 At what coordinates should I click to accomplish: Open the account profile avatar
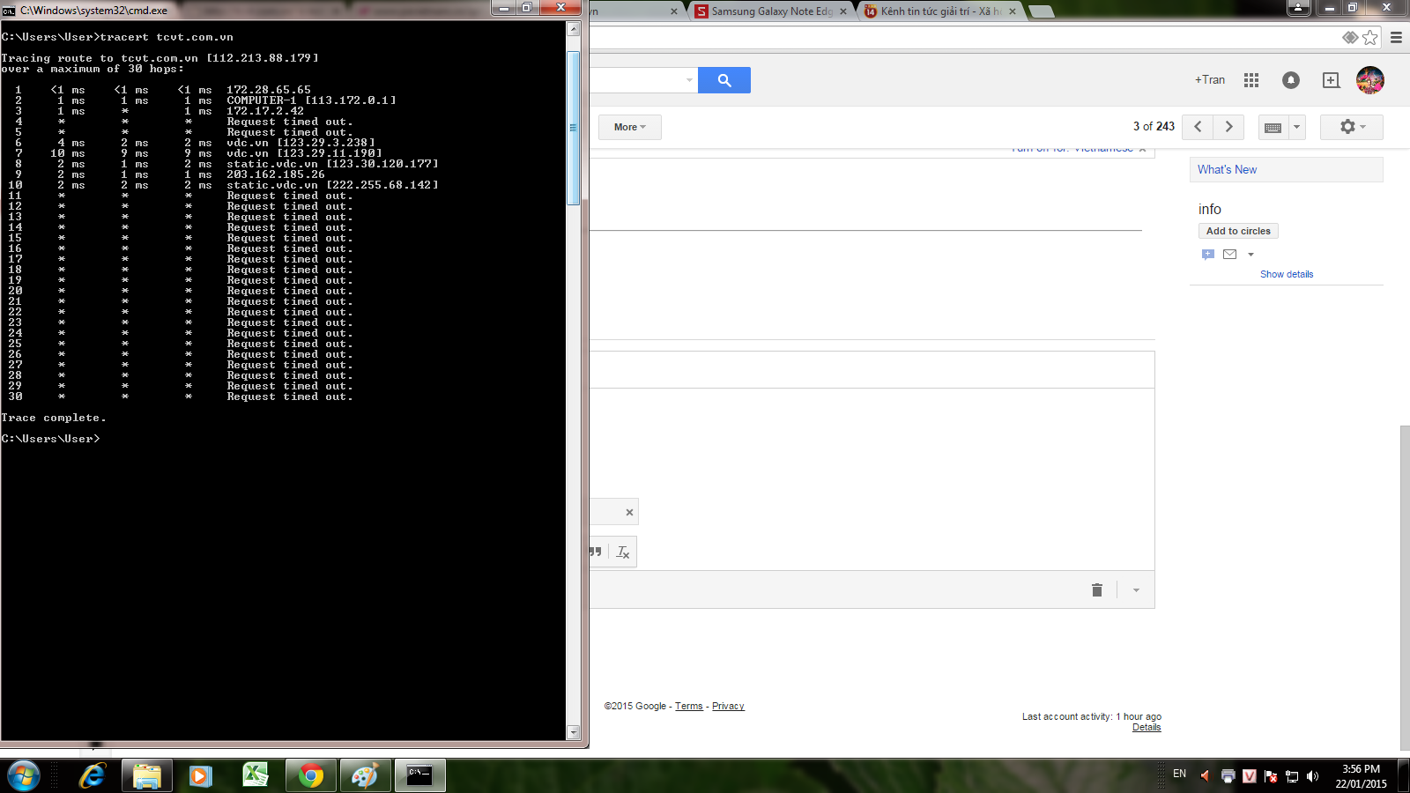(1369, 80)
